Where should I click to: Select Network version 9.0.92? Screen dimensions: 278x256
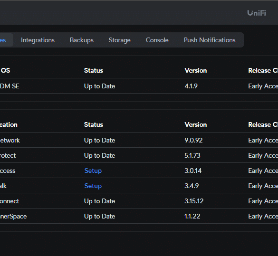193,140
